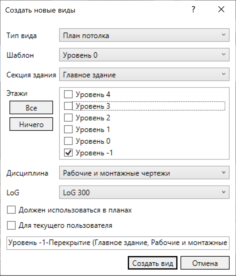This screenshot has width=236, height=276.
Task: Enable Должен использоваться в планах option
Action: (x=12, y=210)
